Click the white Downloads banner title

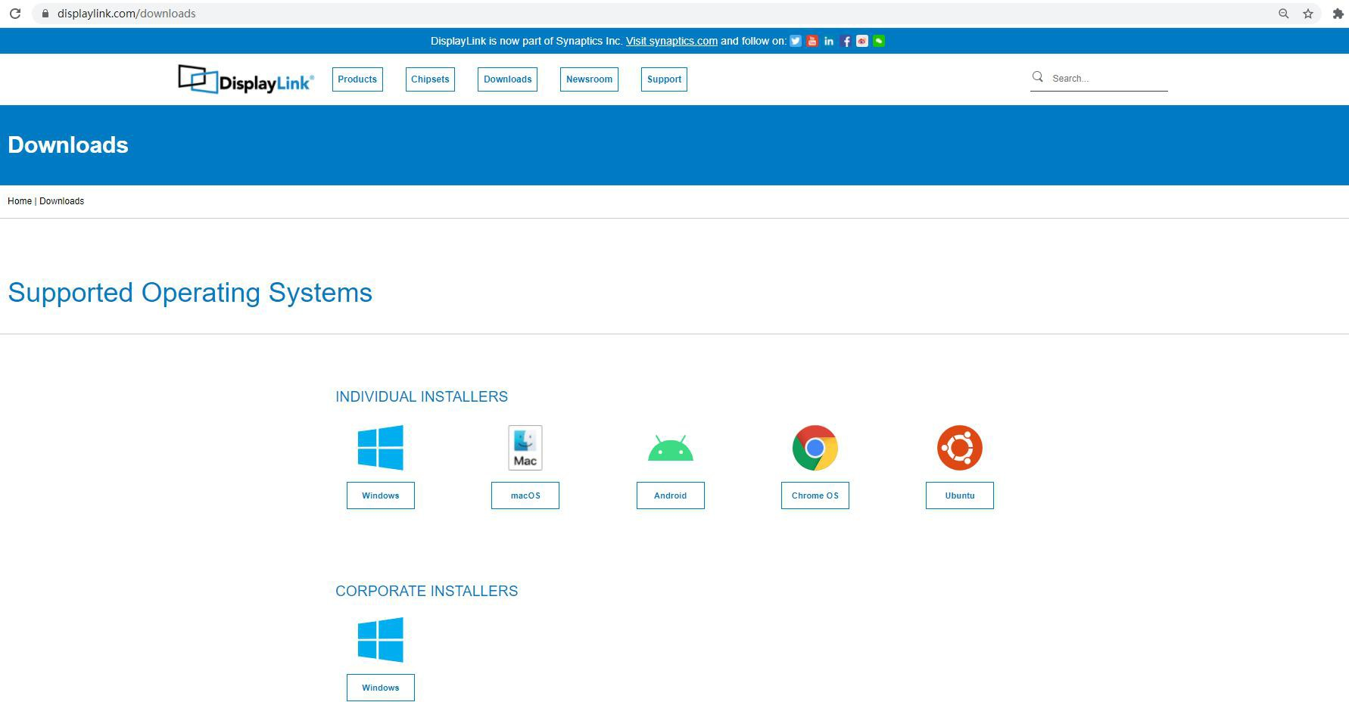click(68, 145)
